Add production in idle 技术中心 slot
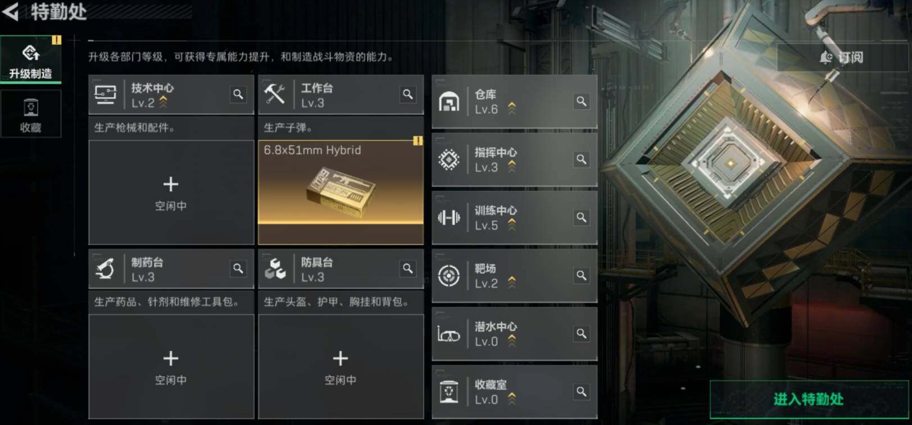The image size is (912, 425). pos(171,192)
